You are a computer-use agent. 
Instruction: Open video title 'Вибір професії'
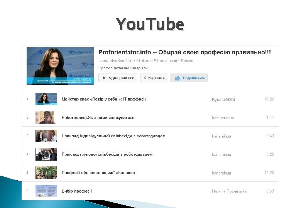[x=77, y=191]
